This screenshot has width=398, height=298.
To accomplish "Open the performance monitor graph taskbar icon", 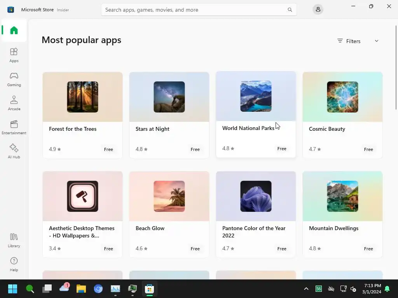I will pos(115,289).
